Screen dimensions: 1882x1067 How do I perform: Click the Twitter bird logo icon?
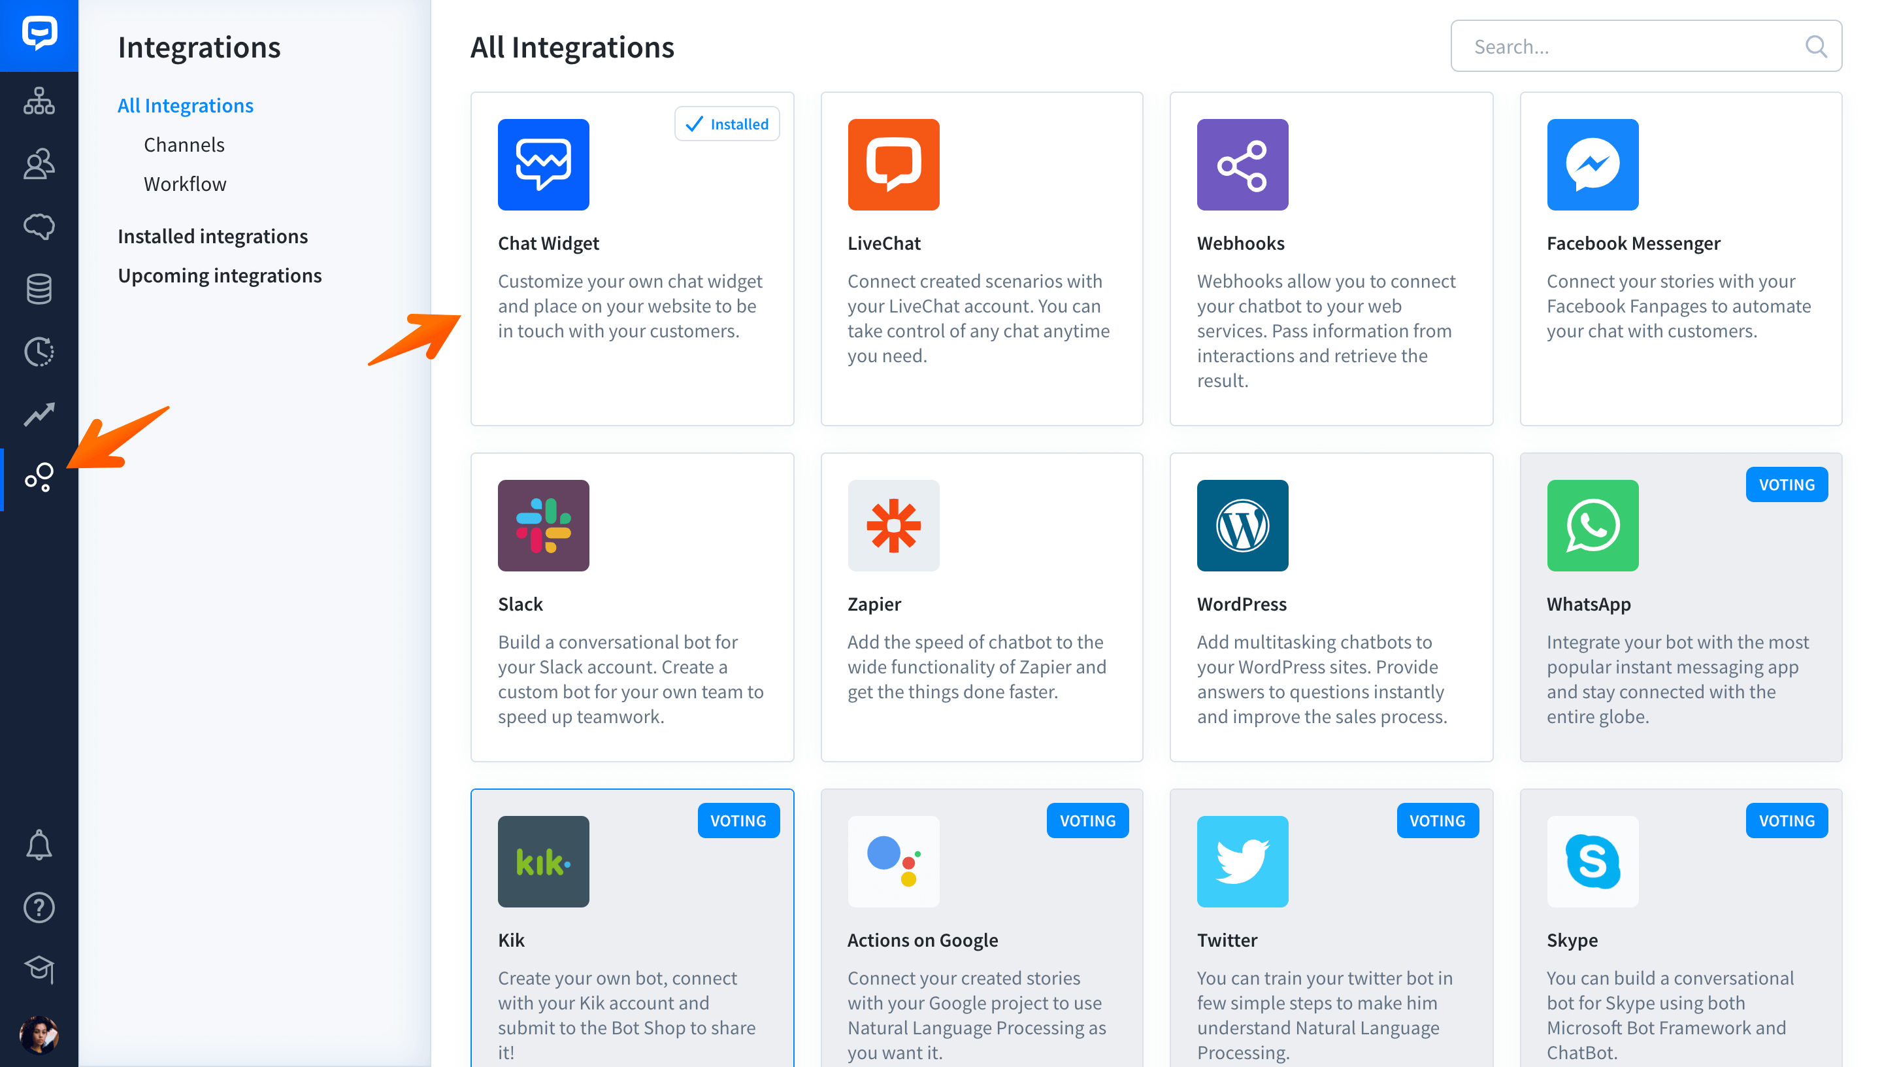[x=1243, y=862]
